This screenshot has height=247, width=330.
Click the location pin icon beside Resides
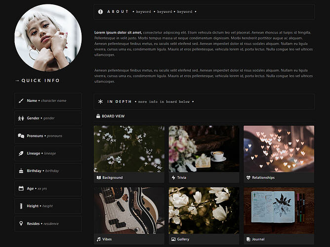coord(21,224)
